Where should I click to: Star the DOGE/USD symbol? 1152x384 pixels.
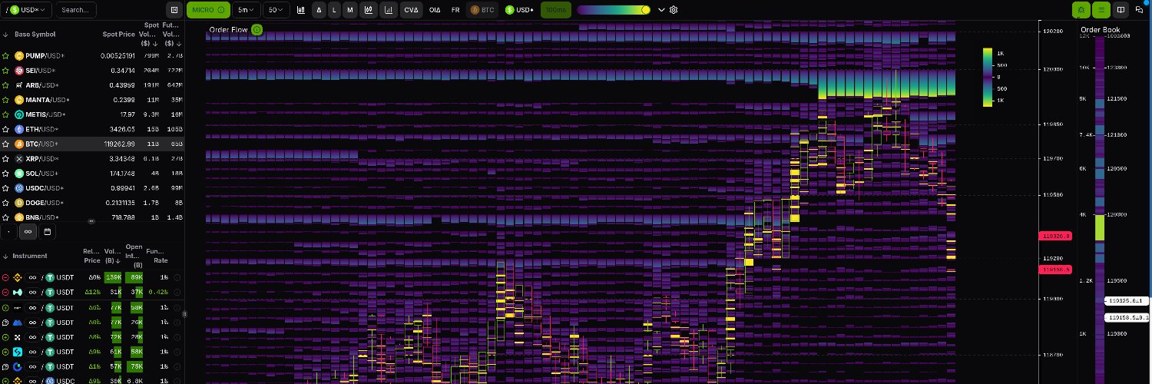[6, 203]
